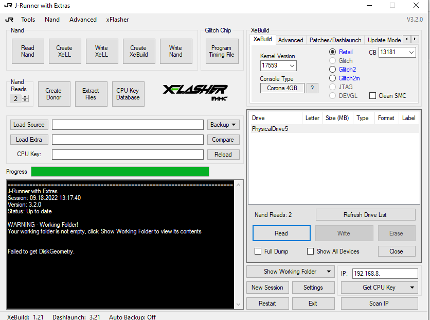Expand the Show Working Folder arrow
This screenshot has height=320, width=430.
(329, 272)
